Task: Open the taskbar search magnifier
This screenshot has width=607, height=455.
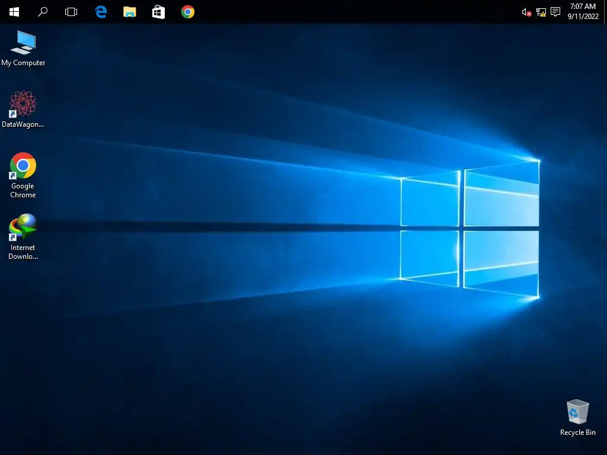Action: [x=43, y=12]
